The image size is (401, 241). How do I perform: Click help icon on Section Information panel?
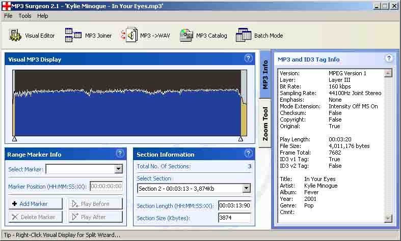pyautogui.click(x=248, y=153)
